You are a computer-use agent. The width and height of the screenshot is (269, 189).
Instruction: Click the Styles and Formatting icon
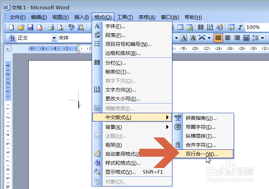click(12, 38)
